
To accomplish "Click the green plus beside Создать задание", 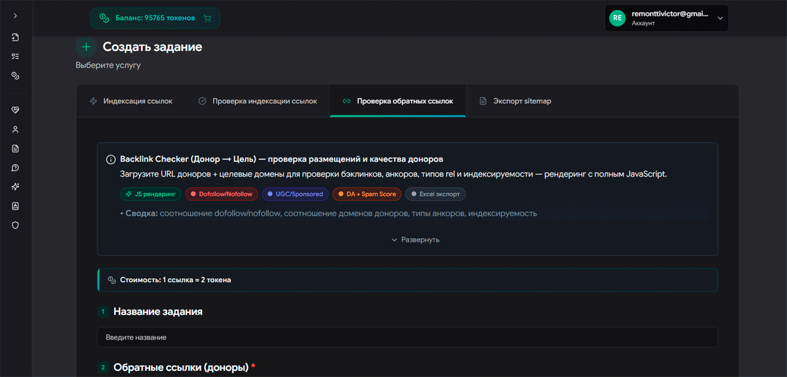I will pos(86,46).
